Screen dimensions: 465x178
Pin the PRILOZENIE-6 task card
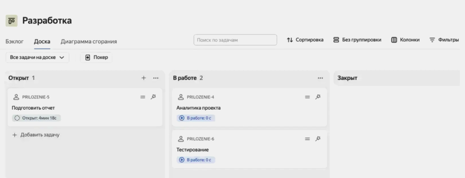point(318,139)
